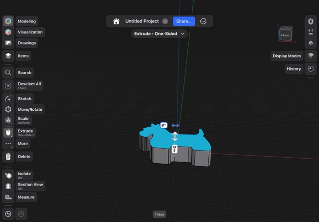
Task: Click the More label
Action: [23, 143]
